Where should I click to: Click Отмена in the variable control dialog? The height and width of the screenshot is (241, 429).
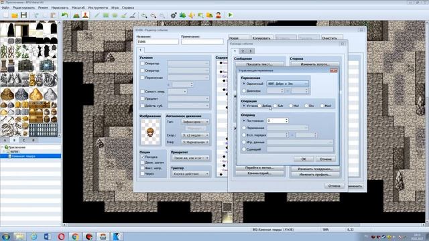(325, 159)
